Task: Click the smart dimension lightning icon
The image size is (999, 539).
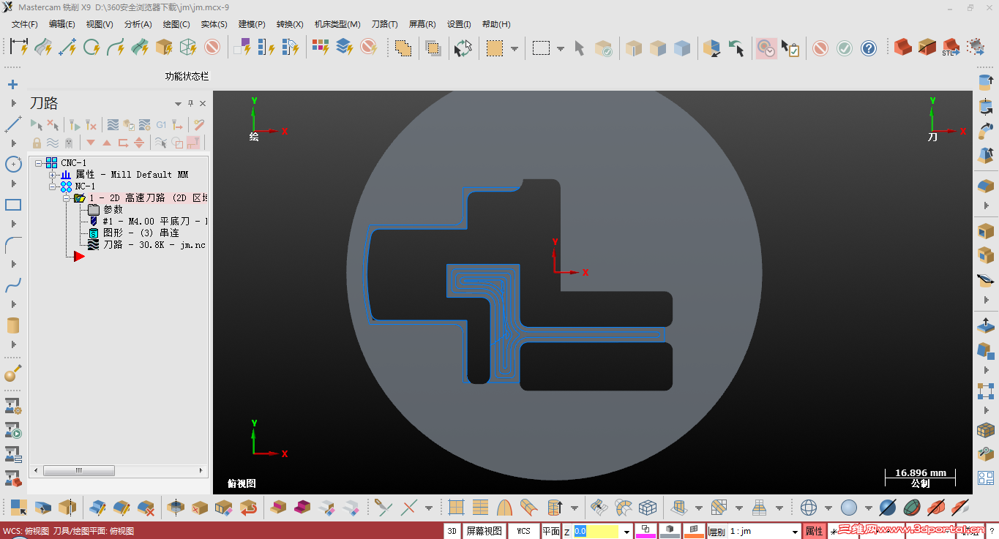Action: click(x=19, y=48)
